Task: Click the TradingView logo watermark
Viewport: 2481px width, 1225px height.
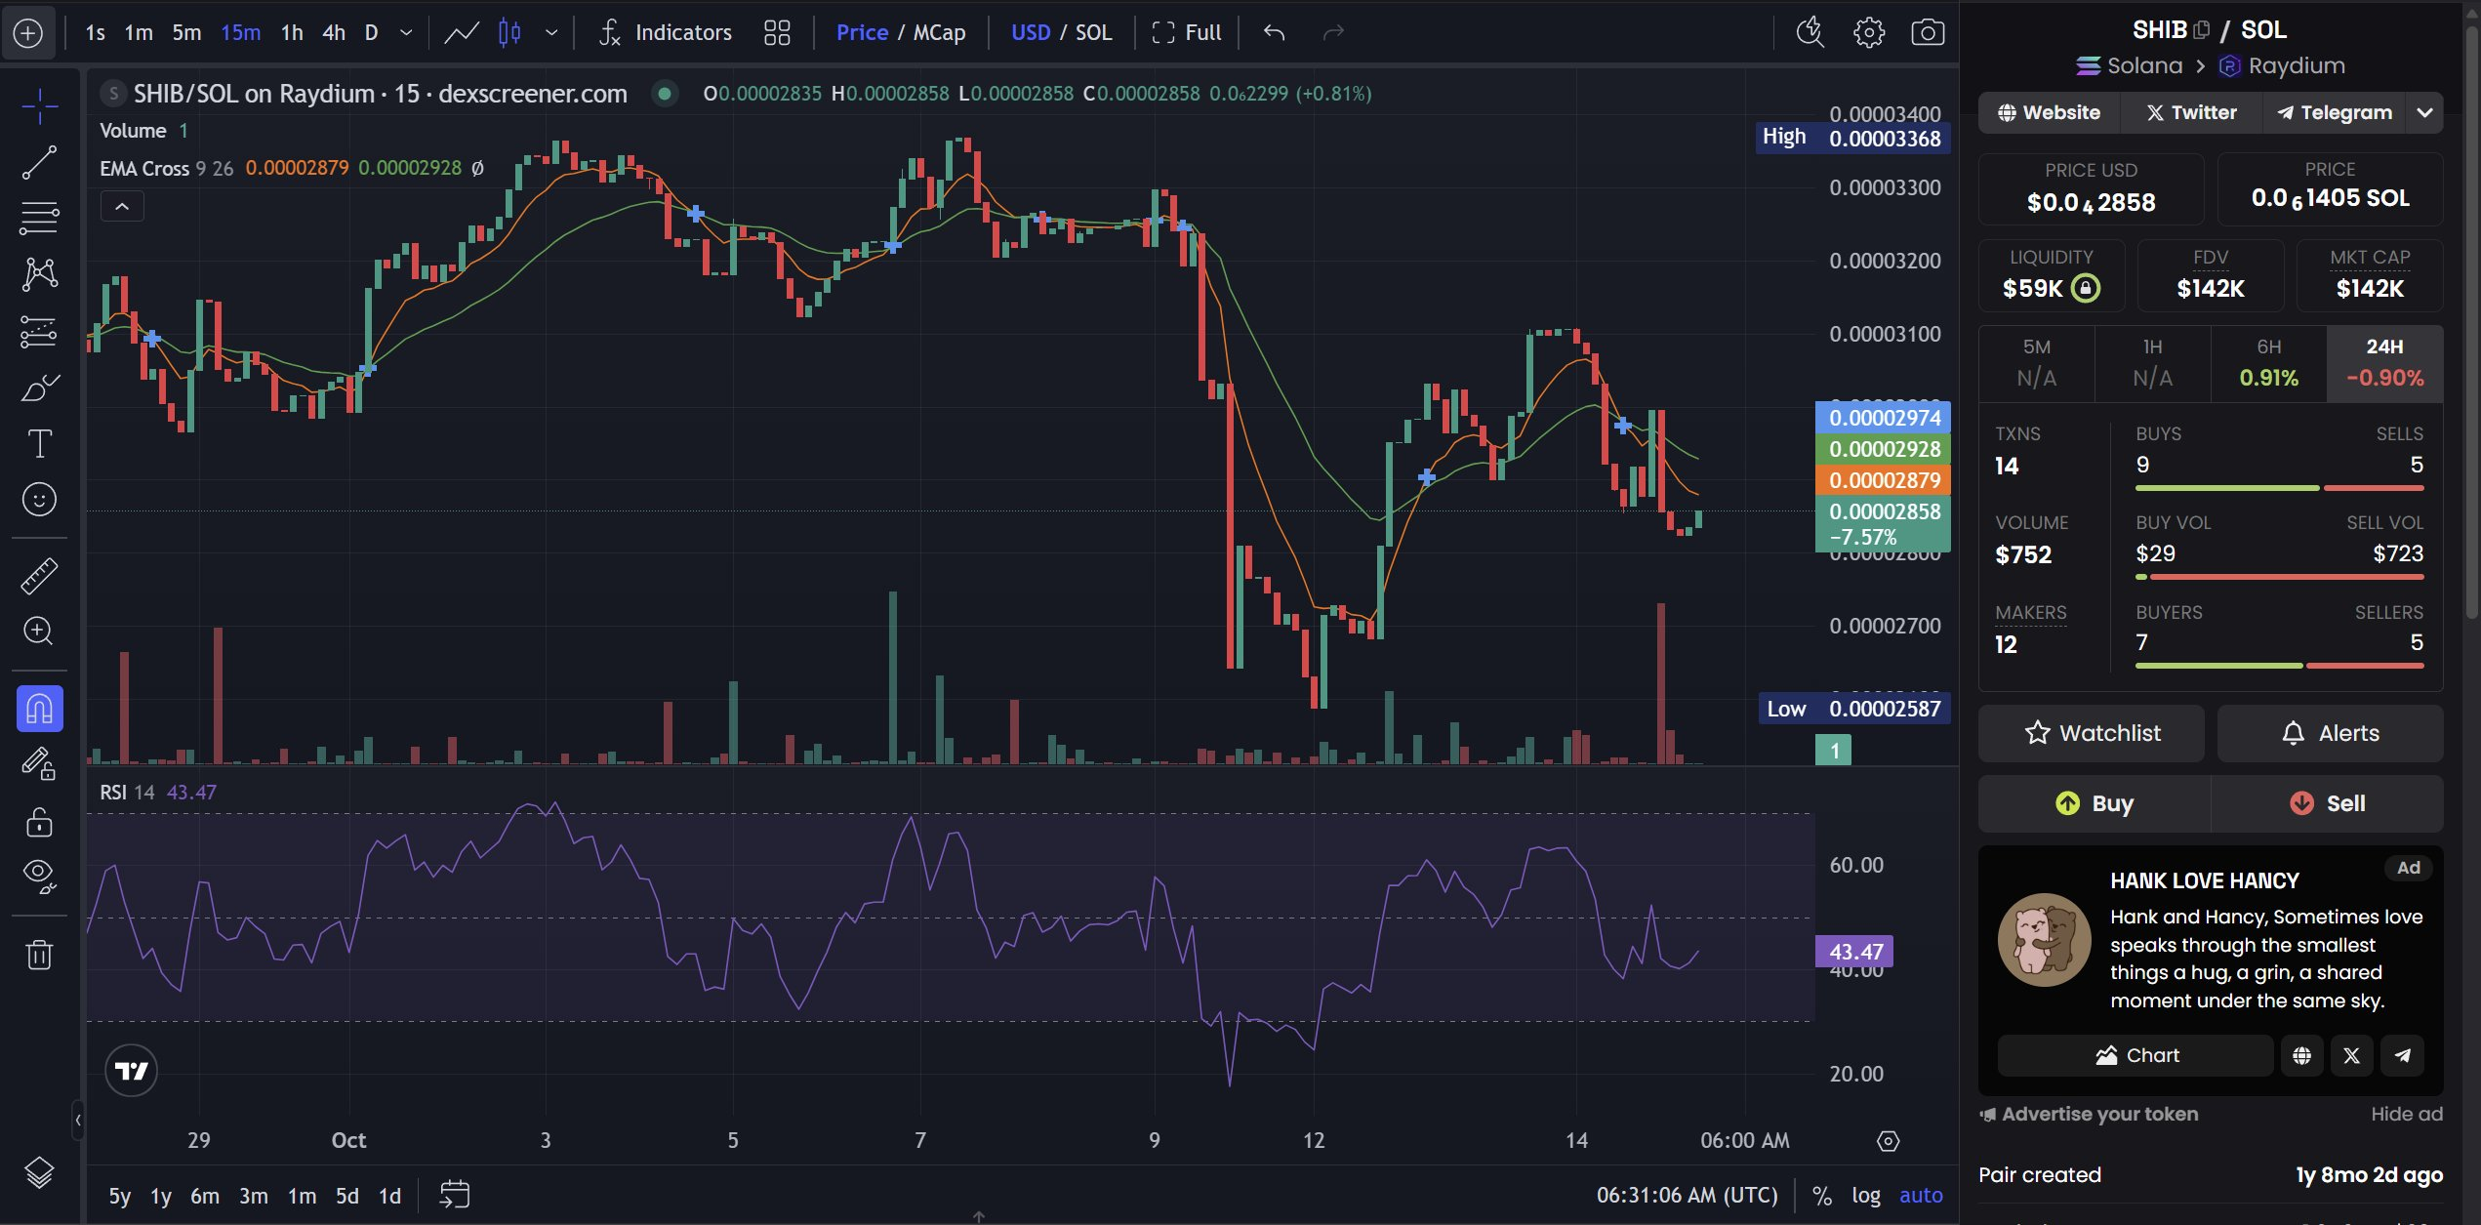Action: pos(131,1070)
